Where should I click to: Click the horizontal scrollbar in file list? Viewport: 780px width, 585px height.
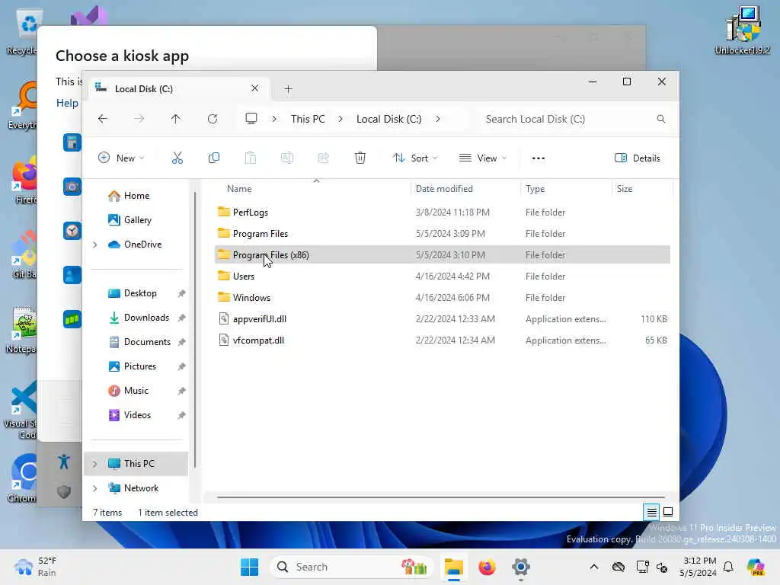point(441,497)
